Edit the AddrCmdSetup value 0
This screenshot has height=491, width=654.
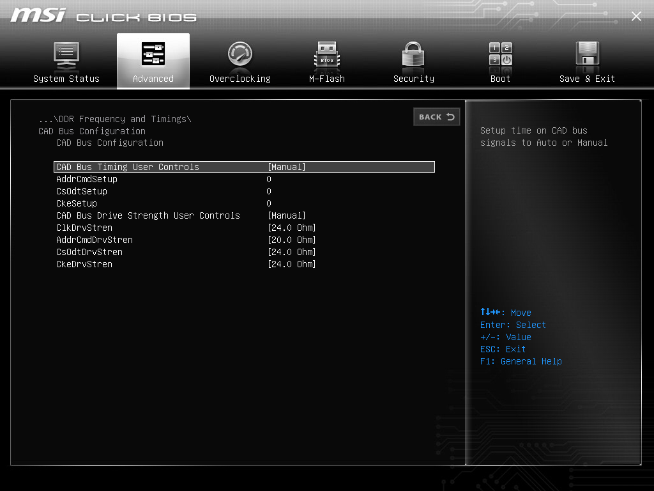tap(269, 179)
